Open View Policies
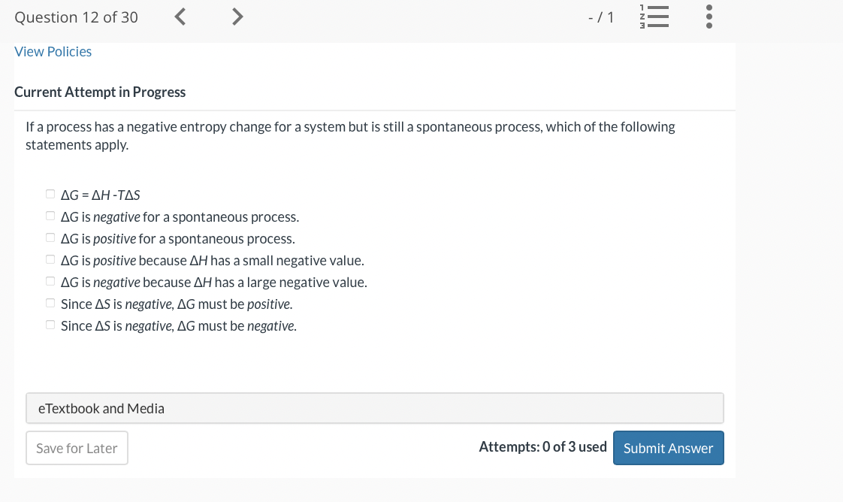843x502 pixels. click(53, 51)
